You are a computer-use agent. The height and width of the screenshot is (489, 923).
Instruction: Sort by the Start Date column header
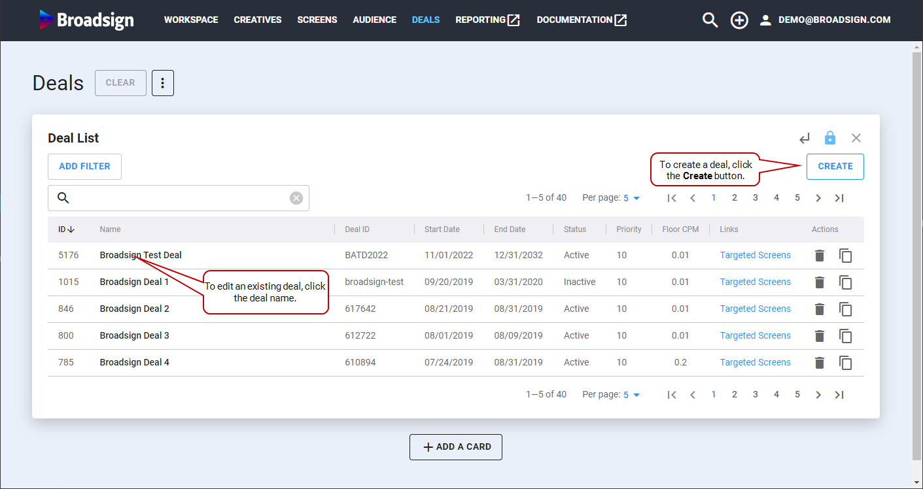pyautogui.click(x=442, y=229)
